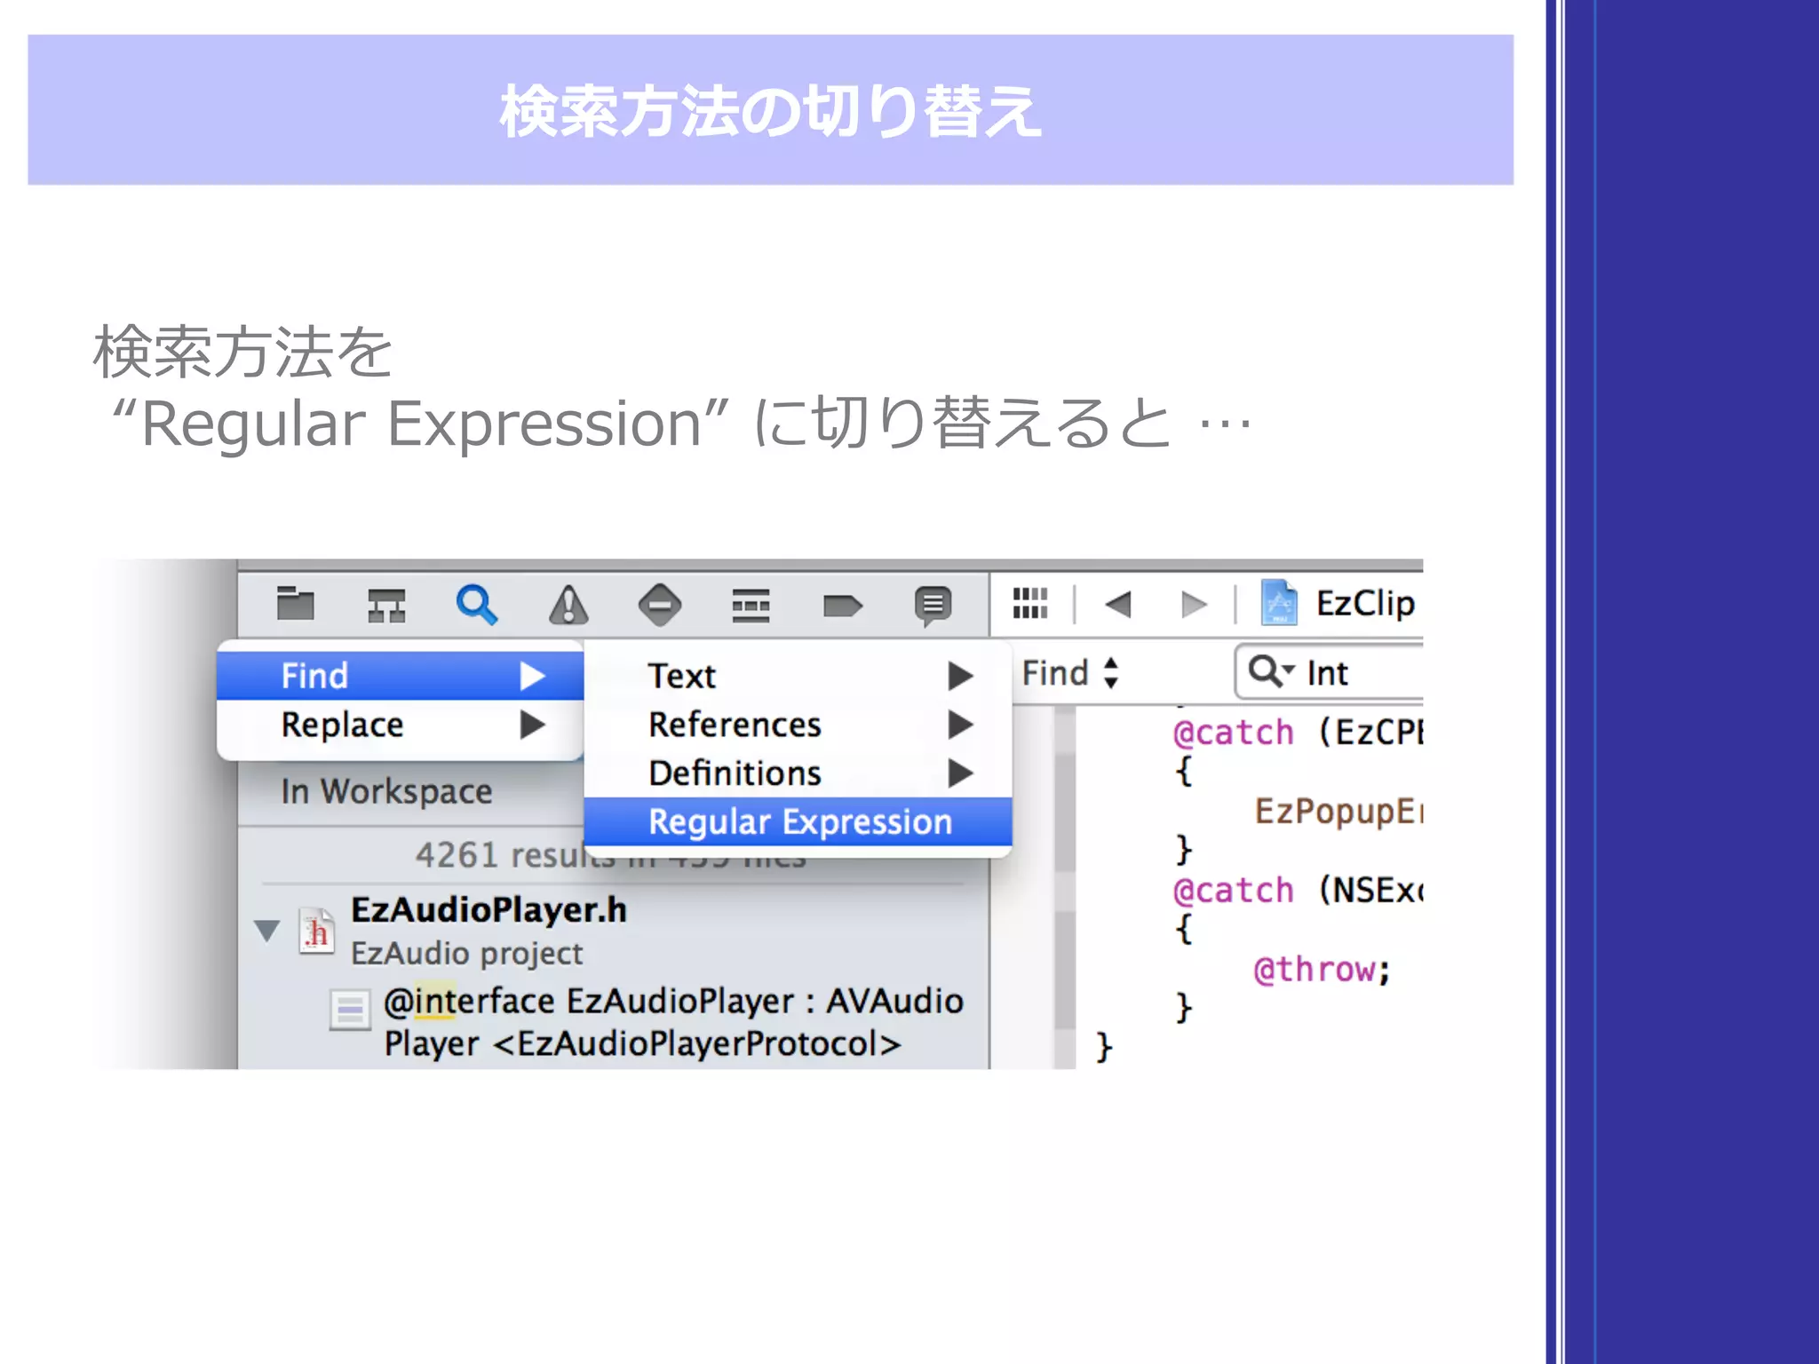The image size is (1819, 1364).
Task: Open the search field magnifier options
Action: click(x=1272, y=671)
